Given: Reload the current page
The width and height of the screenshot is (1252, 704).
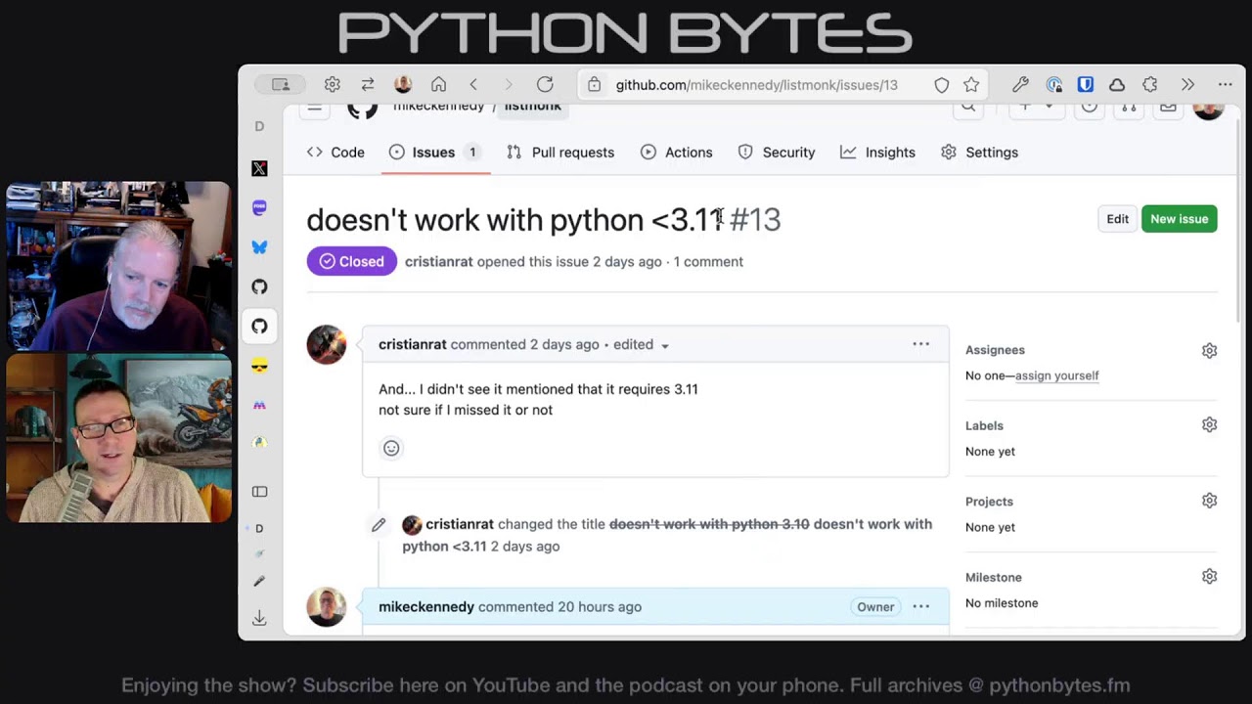Looking at the screenshot, I should tap(545, 85).
